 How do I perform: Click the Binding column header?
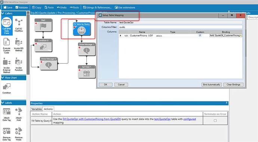click(226, 32)
